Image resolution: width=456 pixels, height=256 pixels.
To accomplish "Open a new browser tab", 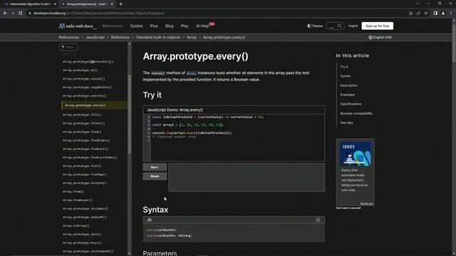I will point(120,4).
